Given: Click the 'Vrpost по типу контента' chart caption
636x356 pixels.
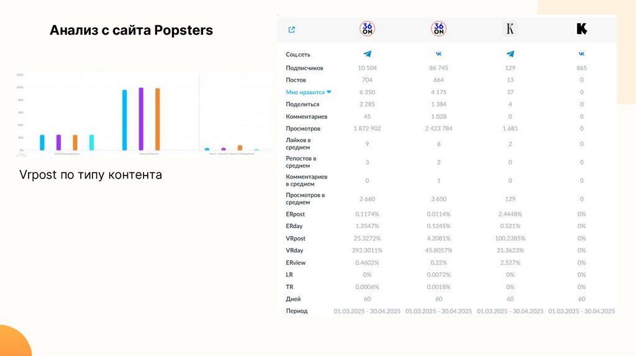Looking at the screenshot, I should coord(91,175).
